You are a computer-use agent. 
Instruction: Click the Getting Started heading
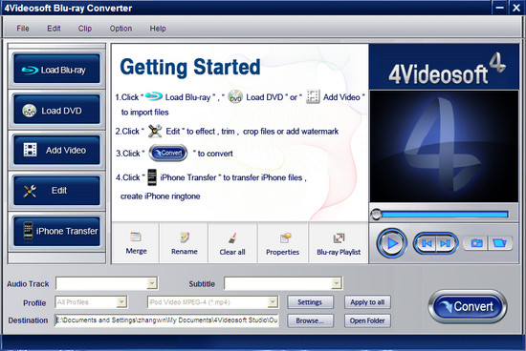(190, 68)
